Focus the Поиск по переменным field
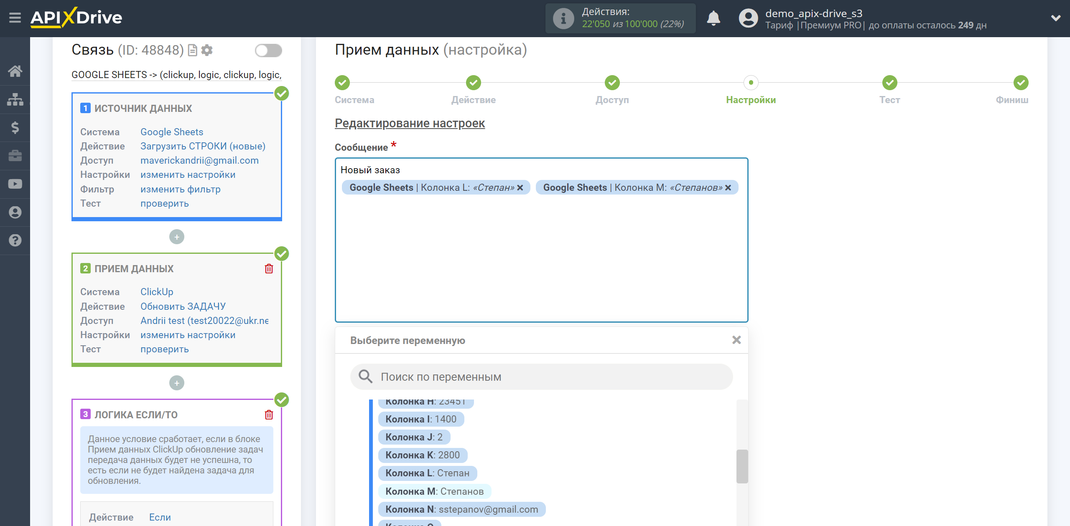The height and width of the screenshot is (526, 1070). [x=542, y=377]
